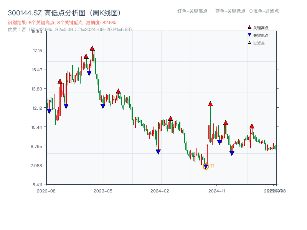The image size is (307, 230).
Task: Click the blue low marker above the 2024-02 label
Action: point(158,152)
